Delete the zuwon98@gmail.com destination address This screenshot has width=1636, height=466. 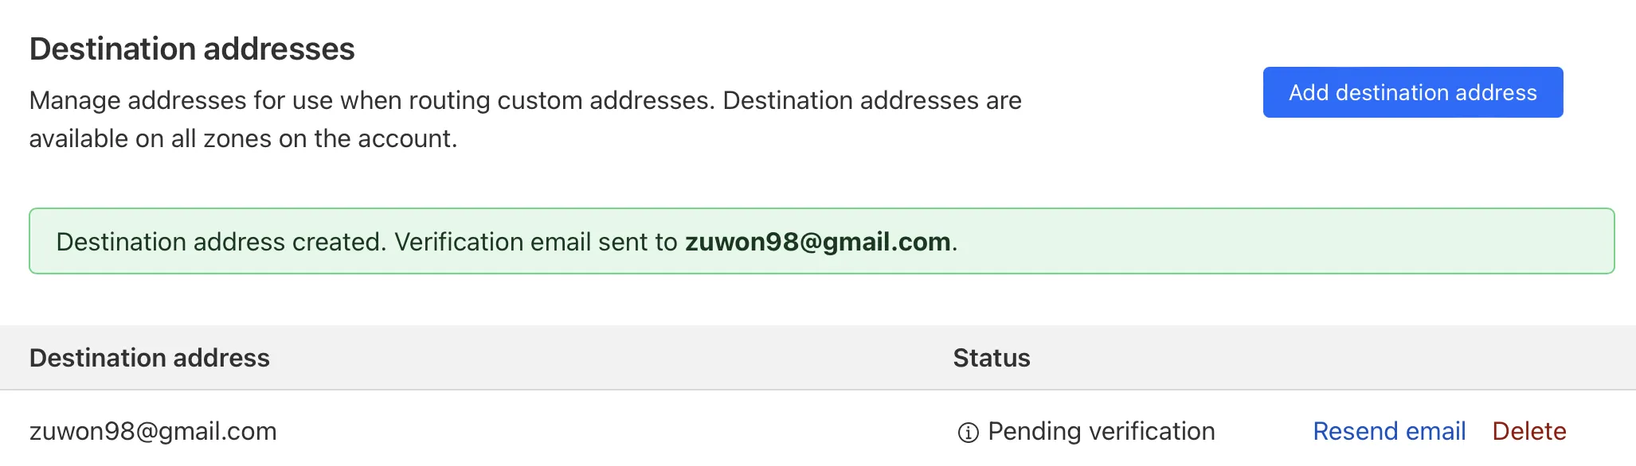(x=1528, y=431)
